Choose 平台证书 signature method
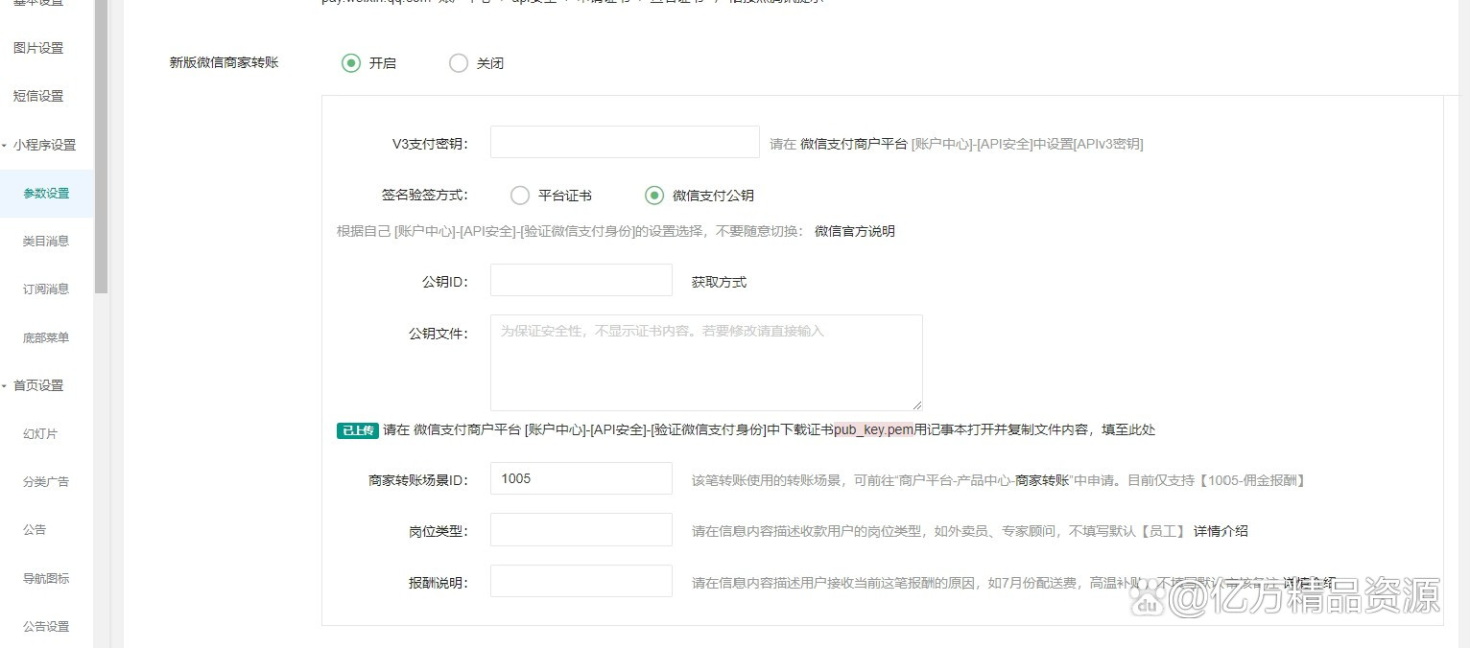This screenshot has height=648, width=1470. [520, 196]
